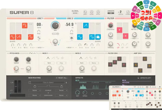
Task: Click the Mod Routing target crosshair icon
Action: tap(30, 82)
